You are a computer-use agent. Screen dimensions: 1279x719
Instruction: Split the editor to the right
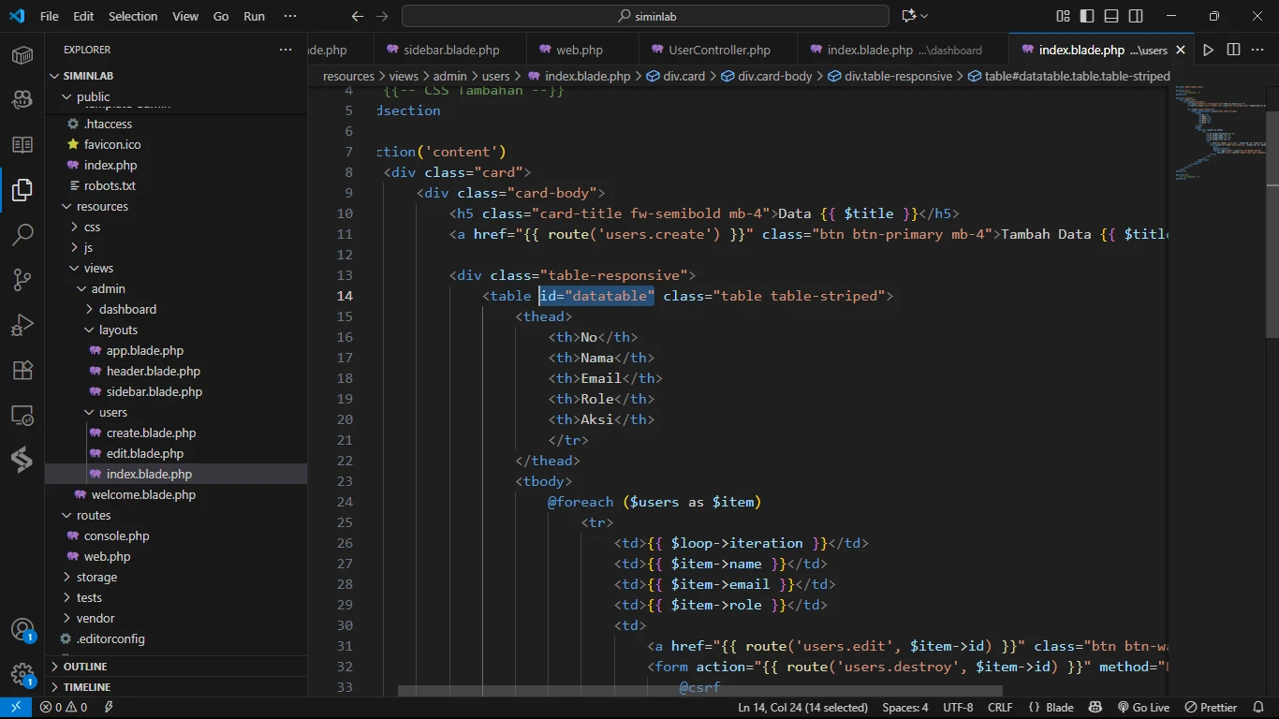click(x=1233, y=50)
